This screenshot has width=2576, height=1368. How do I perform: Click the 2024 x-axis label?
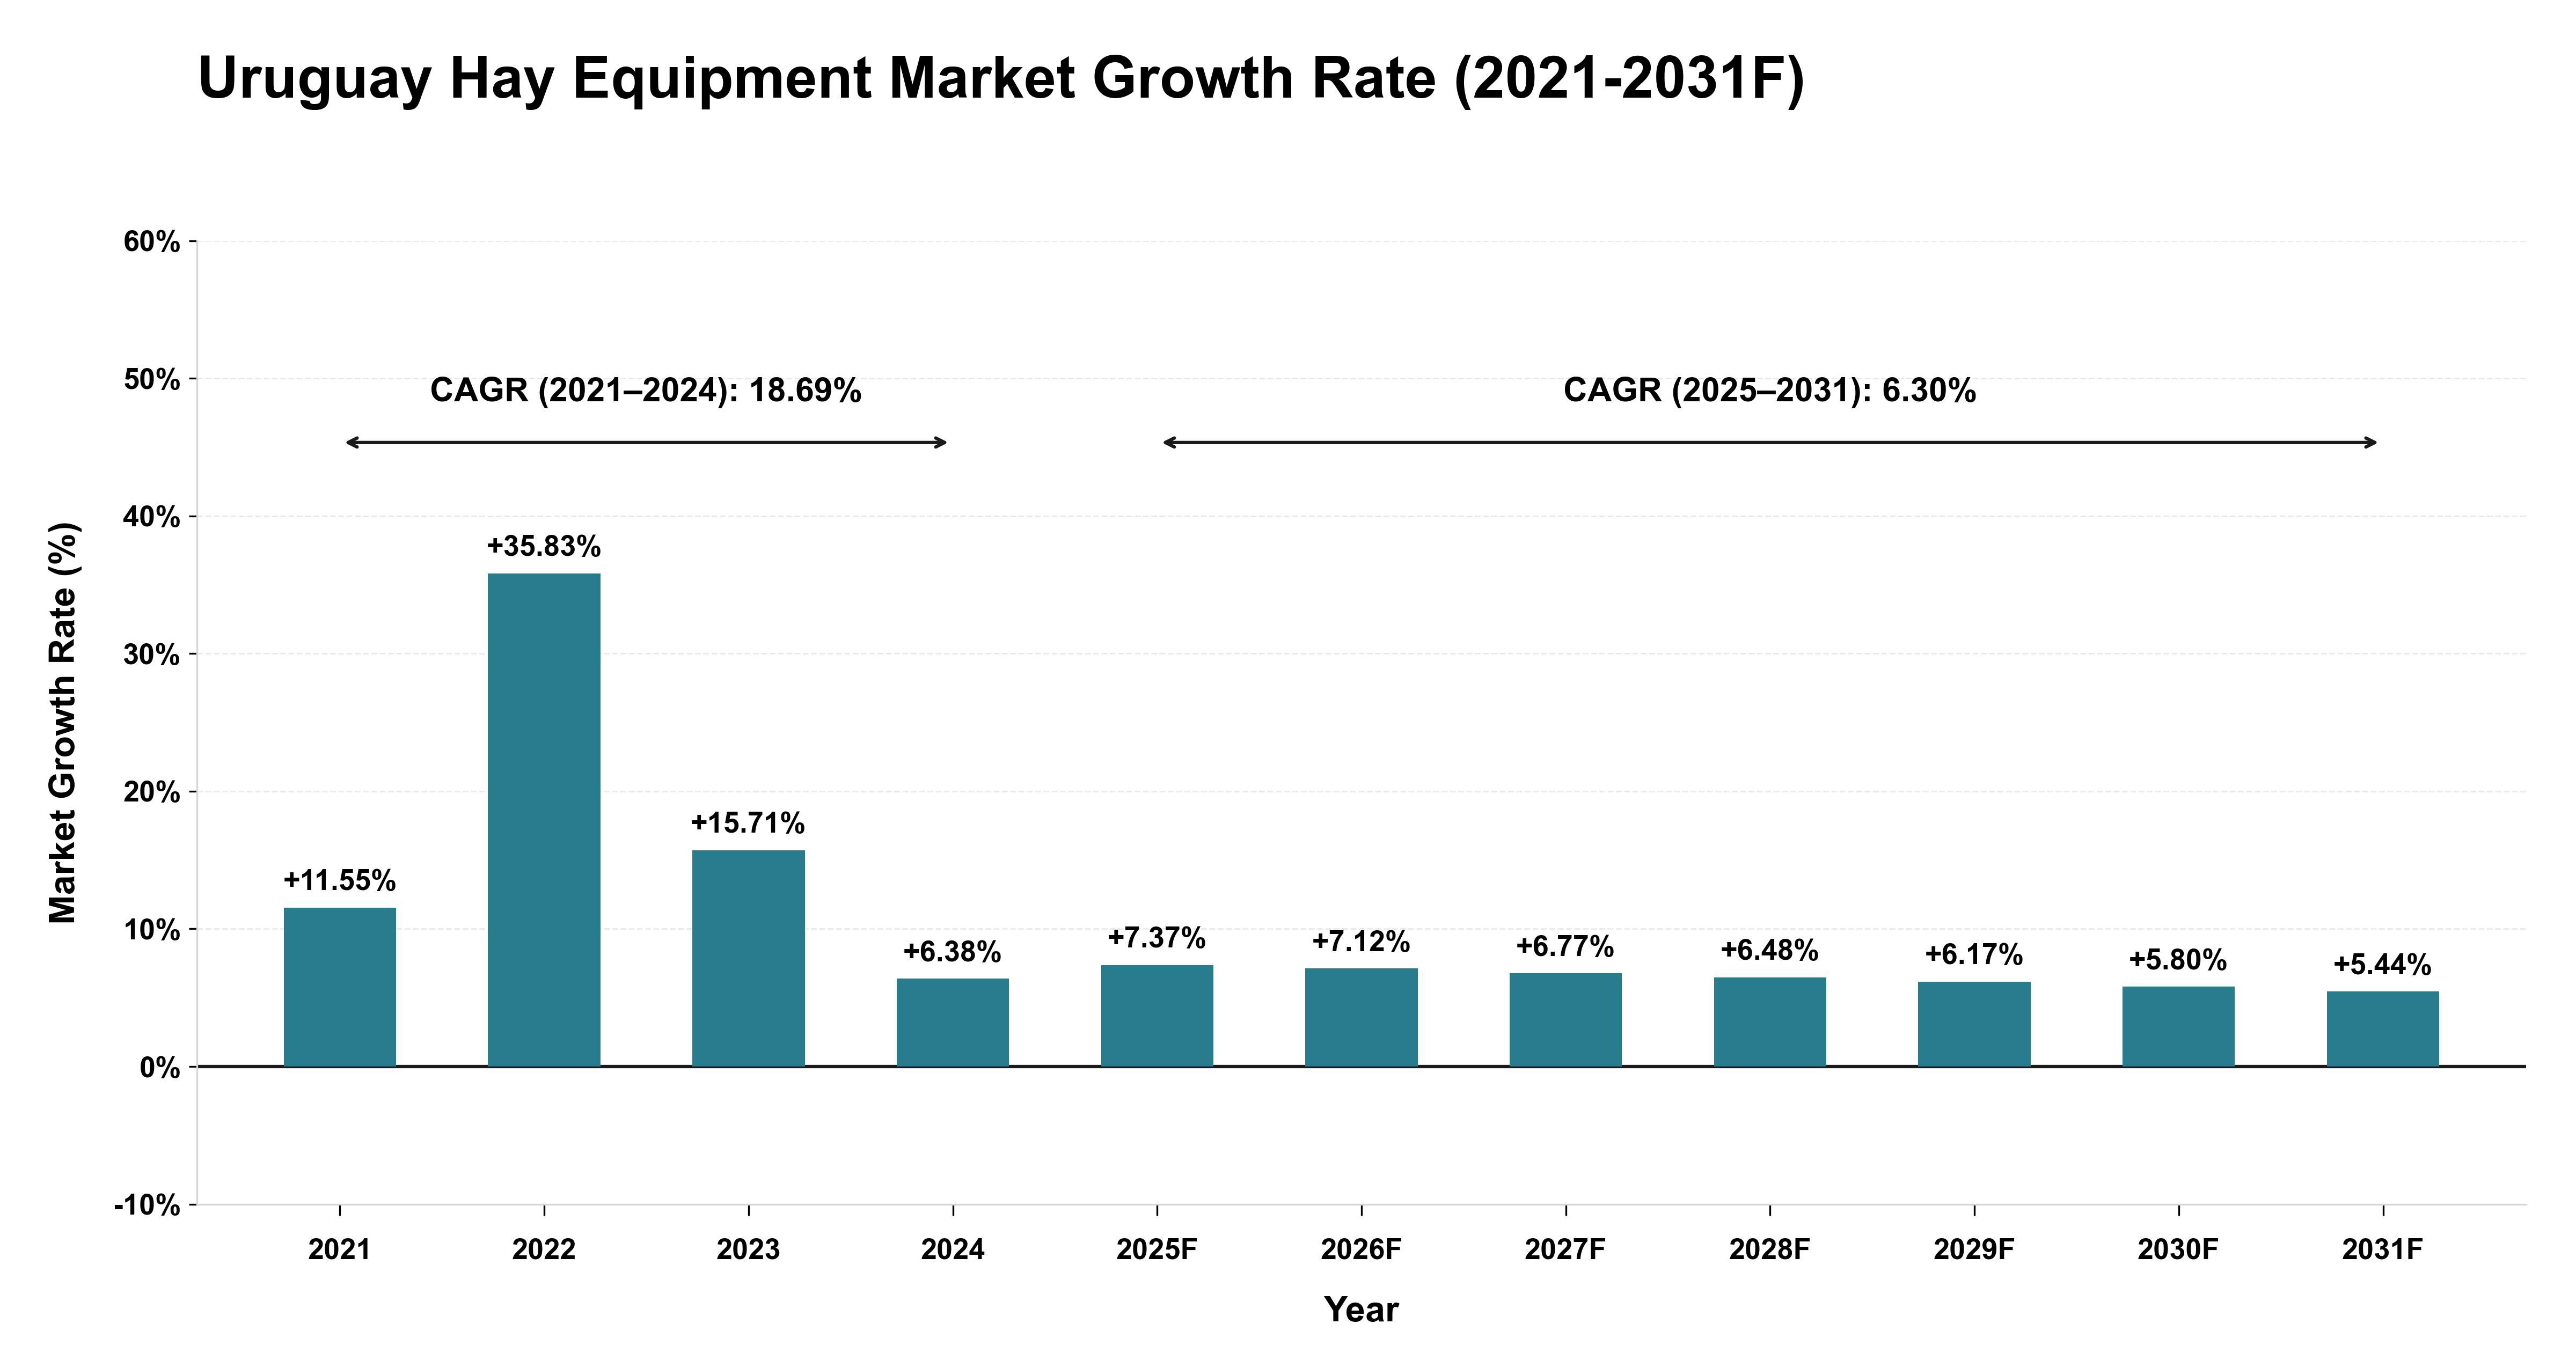[x=953, y=1250]
